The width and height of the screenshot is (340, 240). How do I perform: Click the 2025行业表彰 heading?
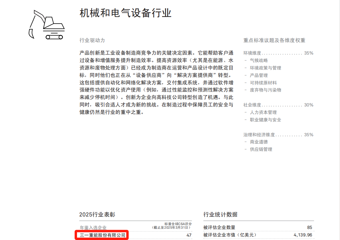pos(98,214)
